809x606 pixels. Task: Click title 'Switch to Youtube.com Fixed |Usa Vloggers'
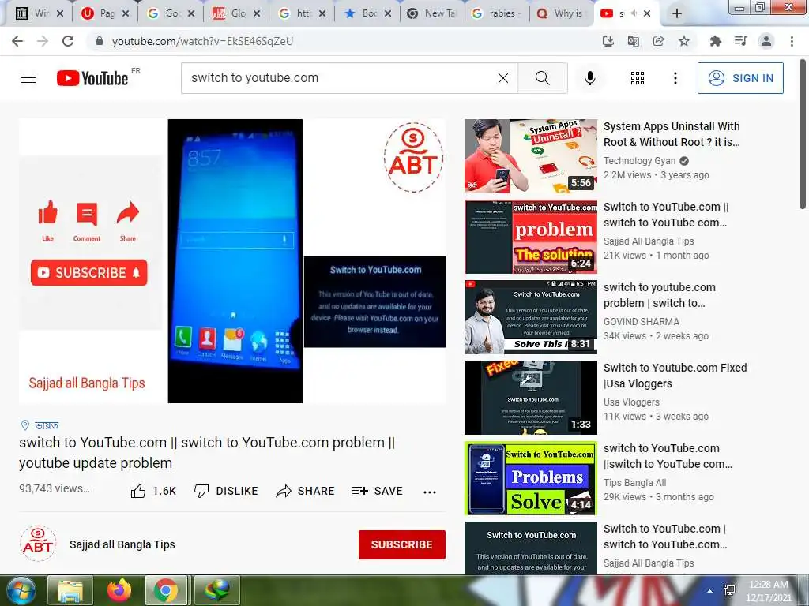(675, 376)
